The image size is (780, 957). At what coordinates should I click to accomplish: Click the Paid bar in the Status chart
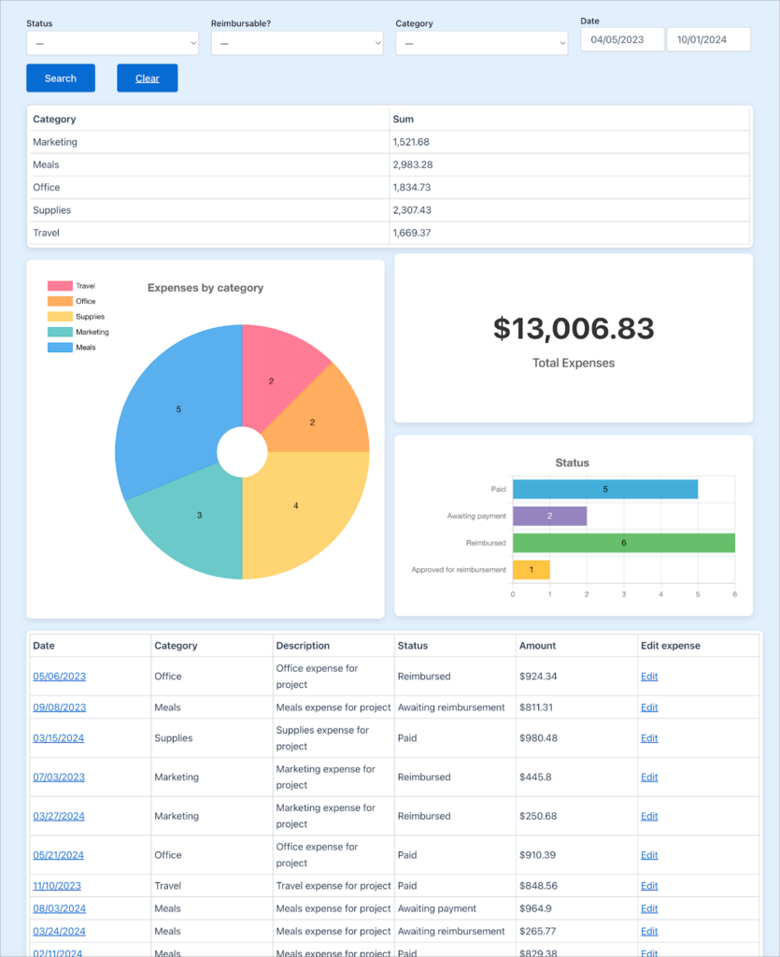605,488
